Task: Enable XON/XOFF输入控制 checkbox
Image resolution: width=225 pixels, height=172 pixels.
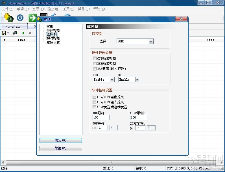Action: click(x=94, y=102)
